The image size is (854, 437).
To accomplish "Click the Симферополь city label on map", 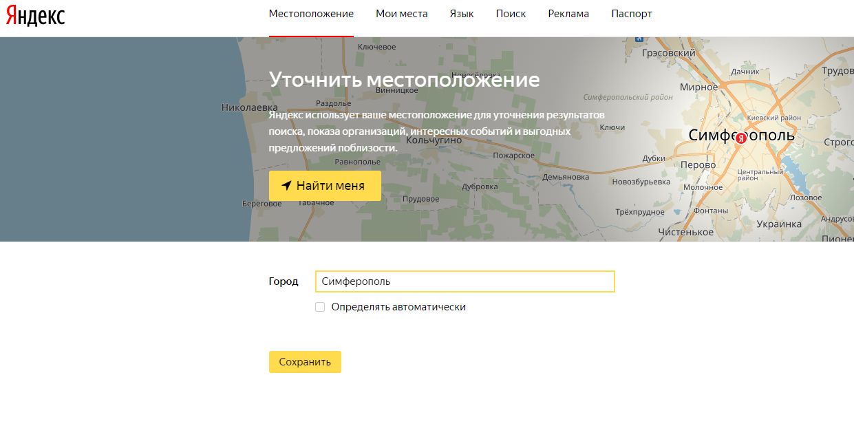I will pos(741,135).
